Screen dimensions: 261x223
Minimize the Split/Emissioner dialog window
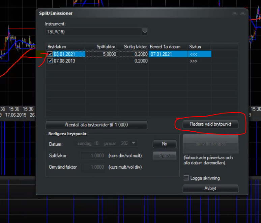coord(235,14)
